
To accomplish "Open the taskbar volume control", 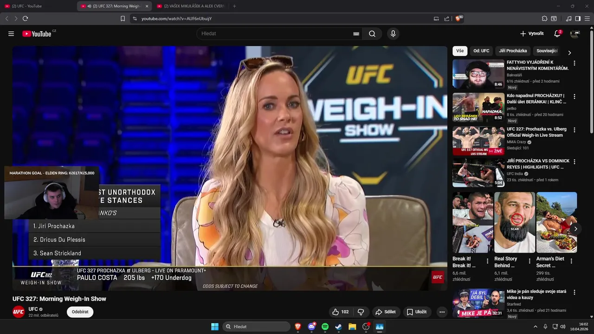I will pyautogui.click(x=562, y=327).
